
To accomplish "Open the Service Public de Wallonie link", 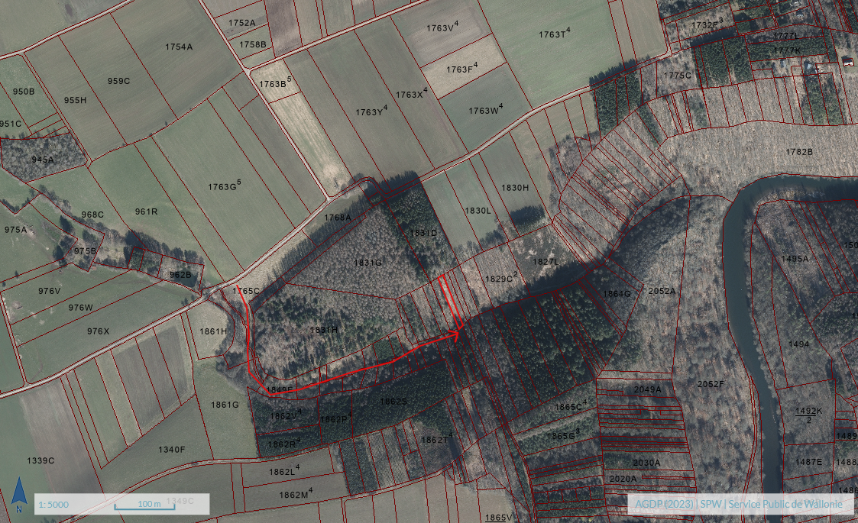I will tap(785, 505).
